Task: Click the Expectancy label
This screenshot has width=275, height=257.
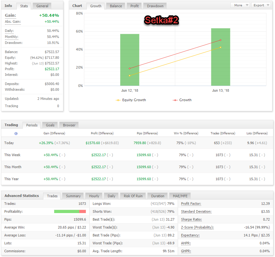Action: [x=190, y=235]
